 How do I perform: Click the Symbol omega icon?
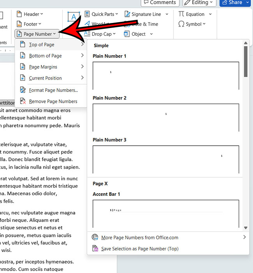point(181,24)
